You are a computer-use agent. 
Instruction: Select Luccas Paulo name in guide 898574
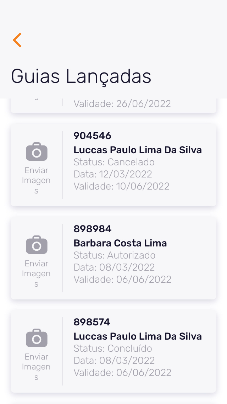click(137, 336)
